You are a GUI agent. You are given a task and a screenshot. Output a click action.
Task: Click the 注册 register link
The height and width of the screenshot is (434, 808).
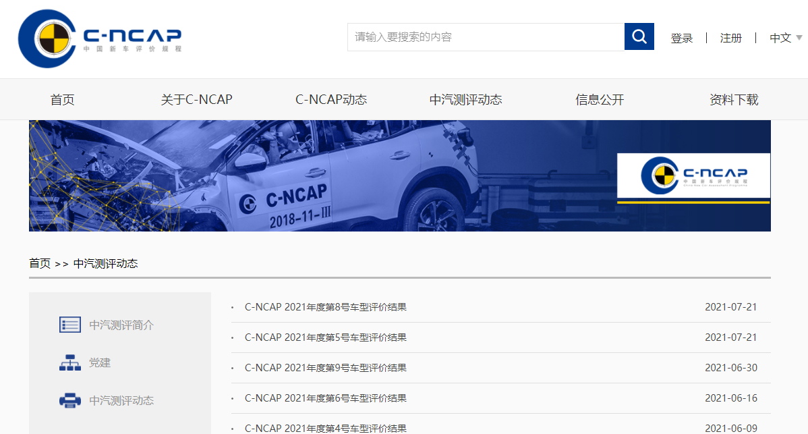(x=730, y=38)
